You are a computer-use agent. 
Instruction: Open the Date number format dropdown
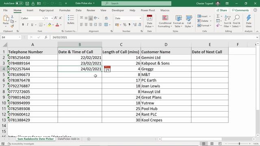pos(140,18)
